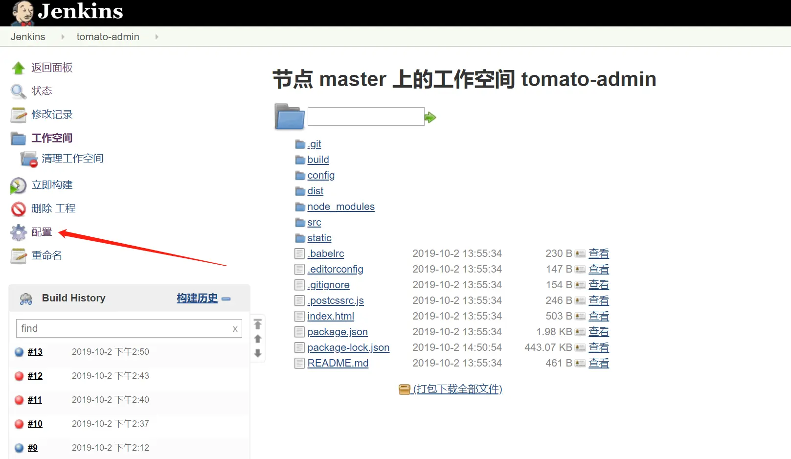
Task: Click the green go arrow beside path field
Action: pos(430,117)
